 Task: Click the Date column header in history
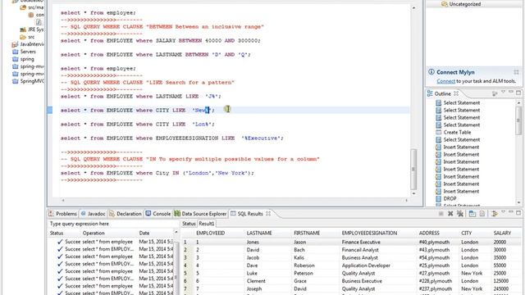point(144,233)
